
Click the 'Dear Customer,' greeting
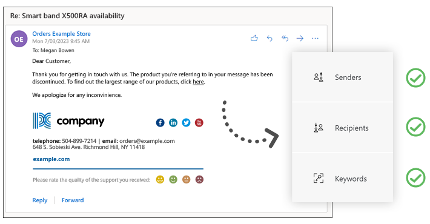tap(51, 61)
